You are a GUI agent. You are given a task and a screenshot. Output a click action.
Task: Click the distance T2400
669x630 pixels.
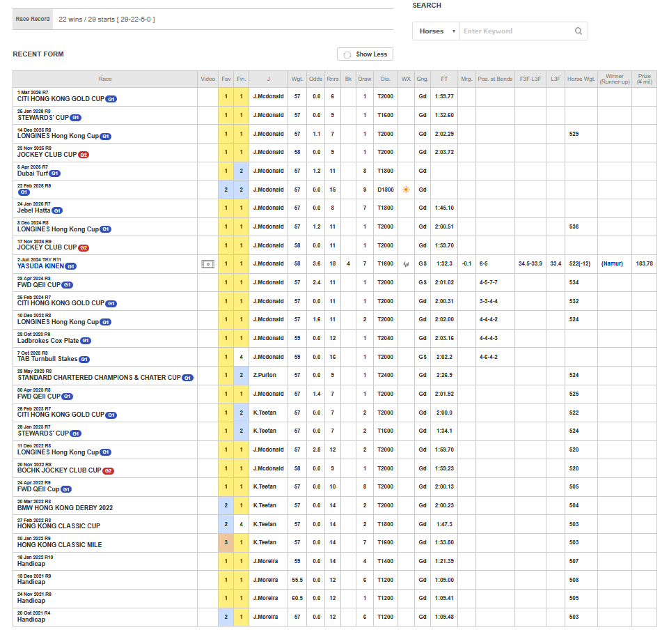(385, 375)
